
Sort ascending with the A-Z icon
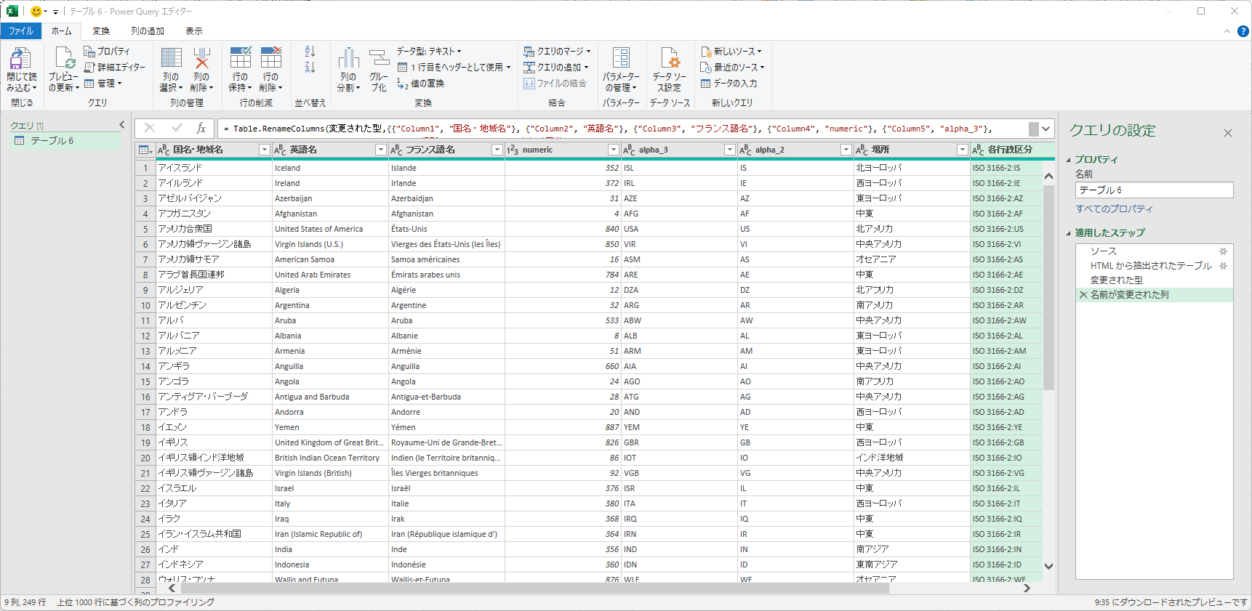coord(310,52)
